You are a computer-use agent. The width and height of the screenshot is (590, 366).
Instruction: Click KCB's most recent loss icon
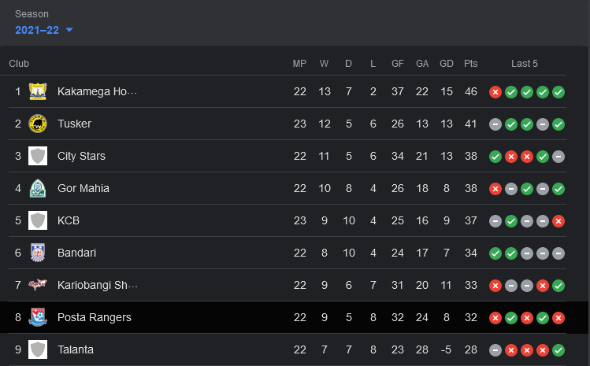(558, 221)
